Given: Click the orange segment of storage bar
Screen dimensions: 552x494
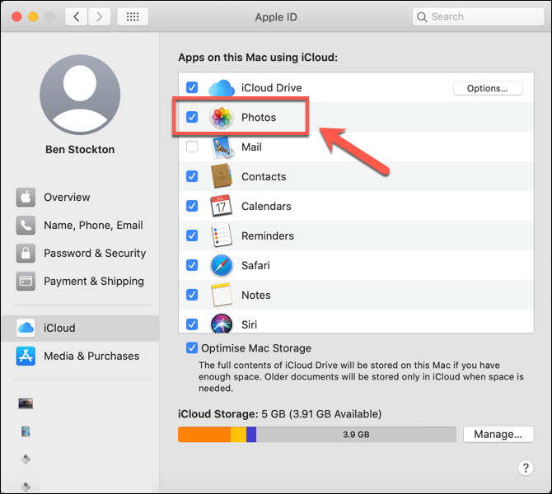Looking at the screenshot, I should pos(204,435).
